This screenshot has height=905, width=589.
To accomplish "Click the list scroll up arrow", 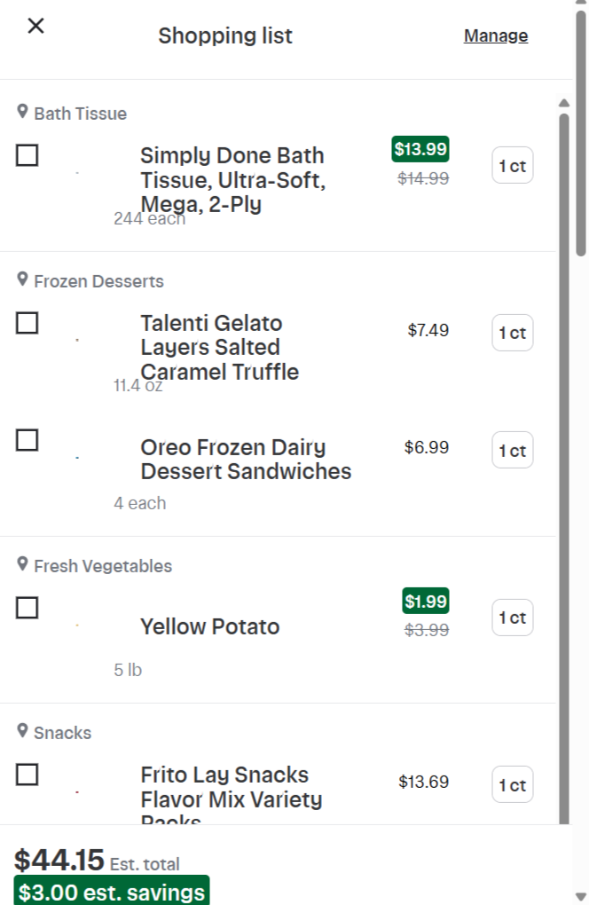I will [x=564, y=103].
